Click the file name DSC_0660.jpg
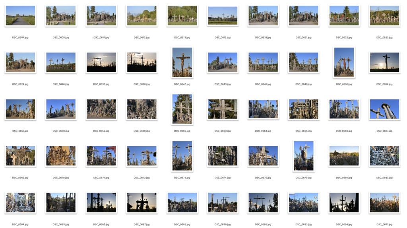The width and height of the screenshot is (407, 228). pos(142,131)
